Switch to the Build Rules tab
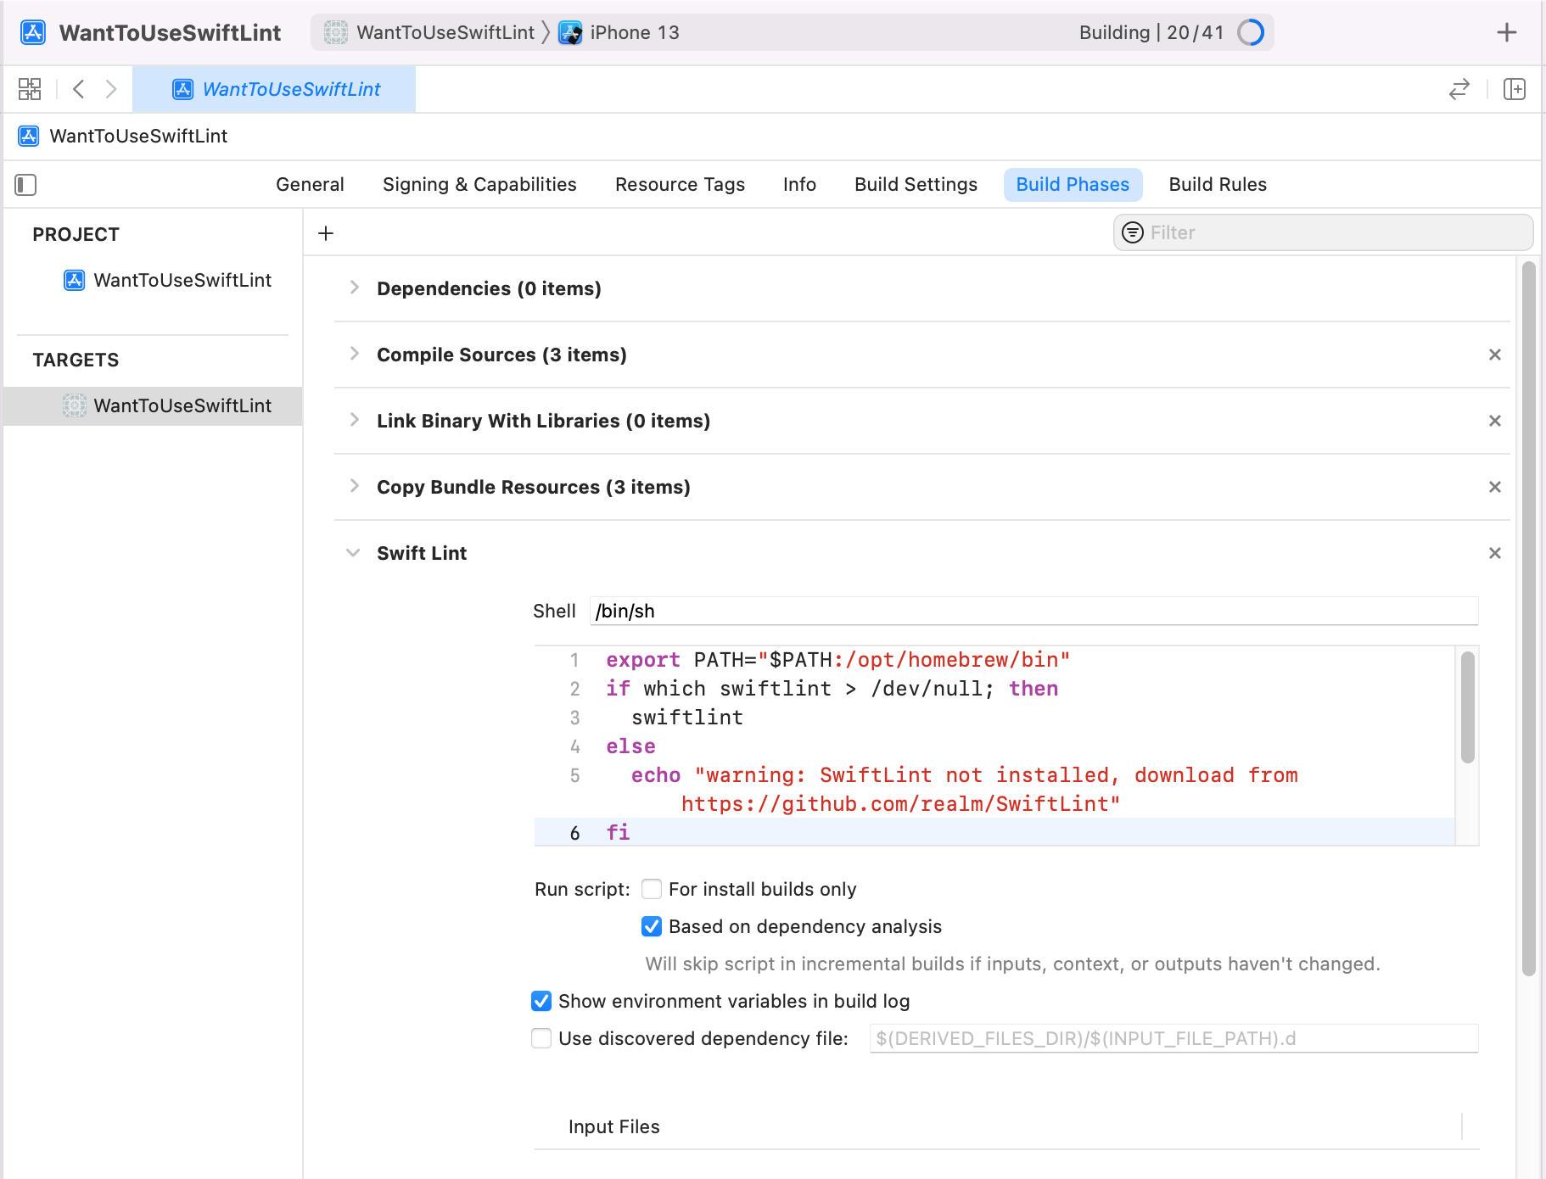This screenshot has height=1179, width=1546. [x=1218, y=185]
